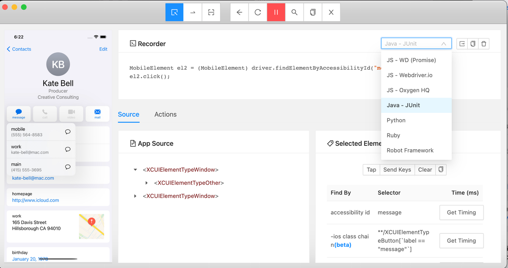Open the Source tab

coord(129,114)
